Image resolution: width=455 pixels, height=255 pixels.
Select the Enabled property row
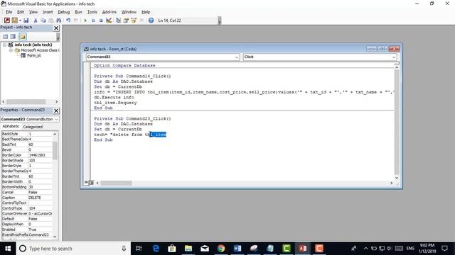[x=27, y=229]
